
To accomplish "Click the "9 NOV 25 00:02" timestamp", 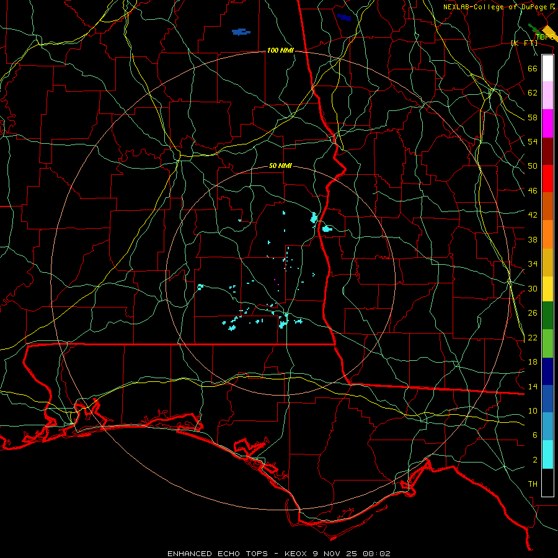I will coord(352,554).
